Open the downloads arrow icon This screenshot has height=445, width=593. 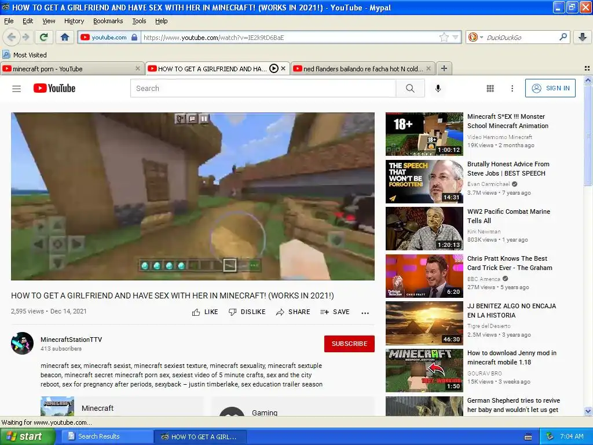583,37
